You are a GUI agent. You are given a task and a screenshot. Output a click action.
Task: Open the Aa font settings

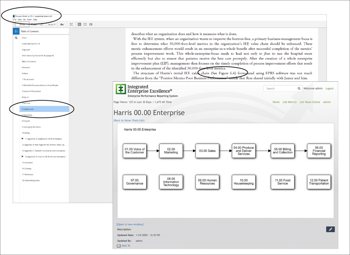62,24
